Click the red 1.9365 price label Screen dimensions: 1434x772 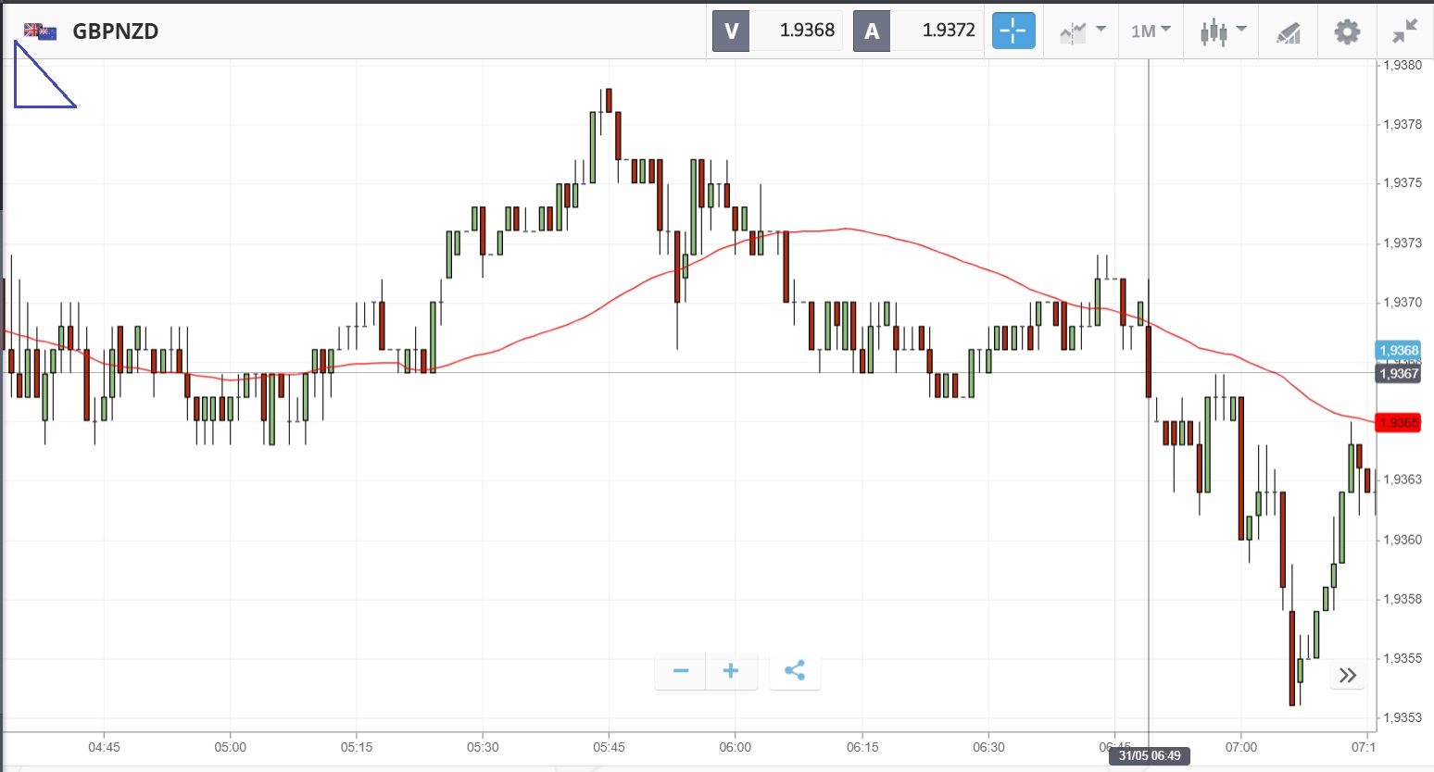1398,423
